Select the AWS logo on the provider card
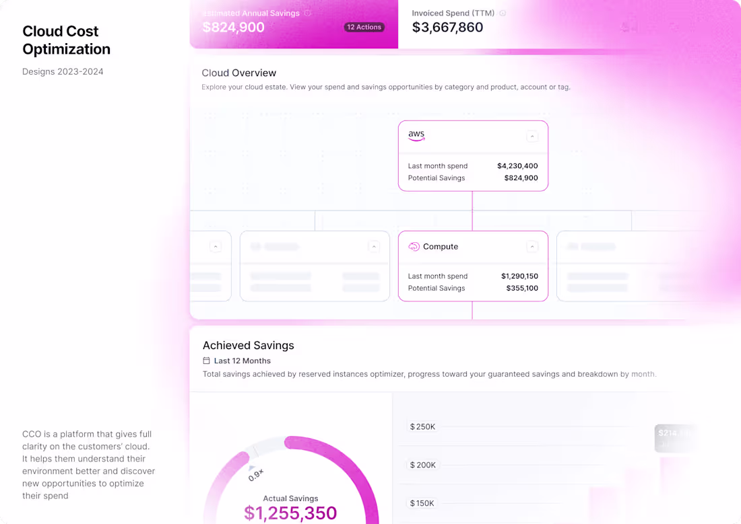741x524 pixels. (x=416, y=135)
